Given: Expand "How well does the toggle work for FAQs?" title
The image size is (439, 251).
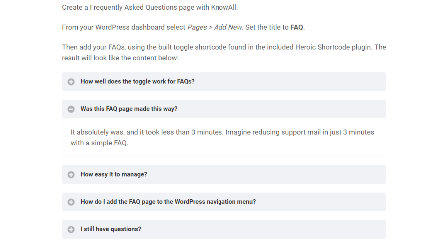Looking at the screenshot, I should point(137,81).
